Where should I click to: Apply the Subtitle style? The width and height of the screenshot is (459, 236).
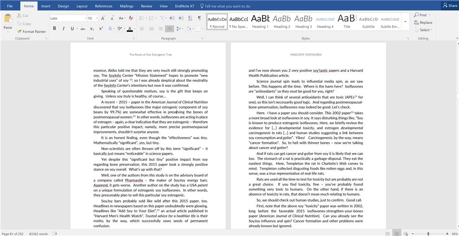[368, 22]
